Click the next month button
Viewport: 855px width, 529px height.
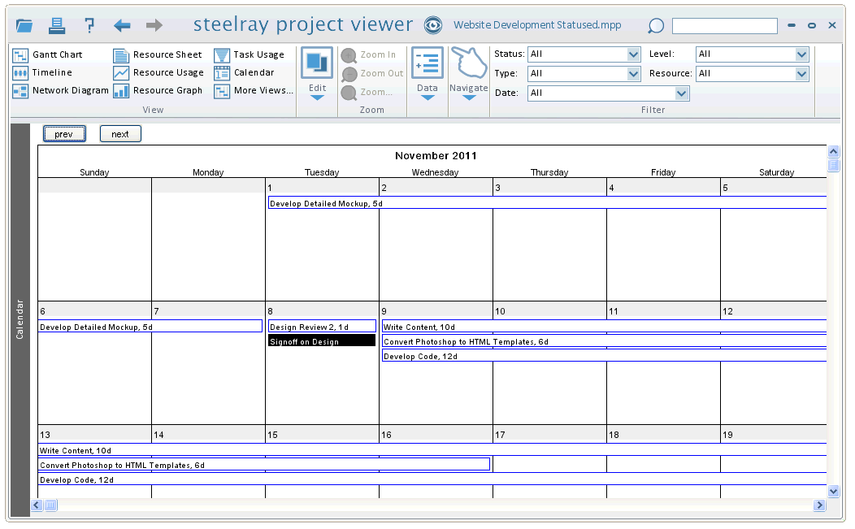tap(120, 134)
